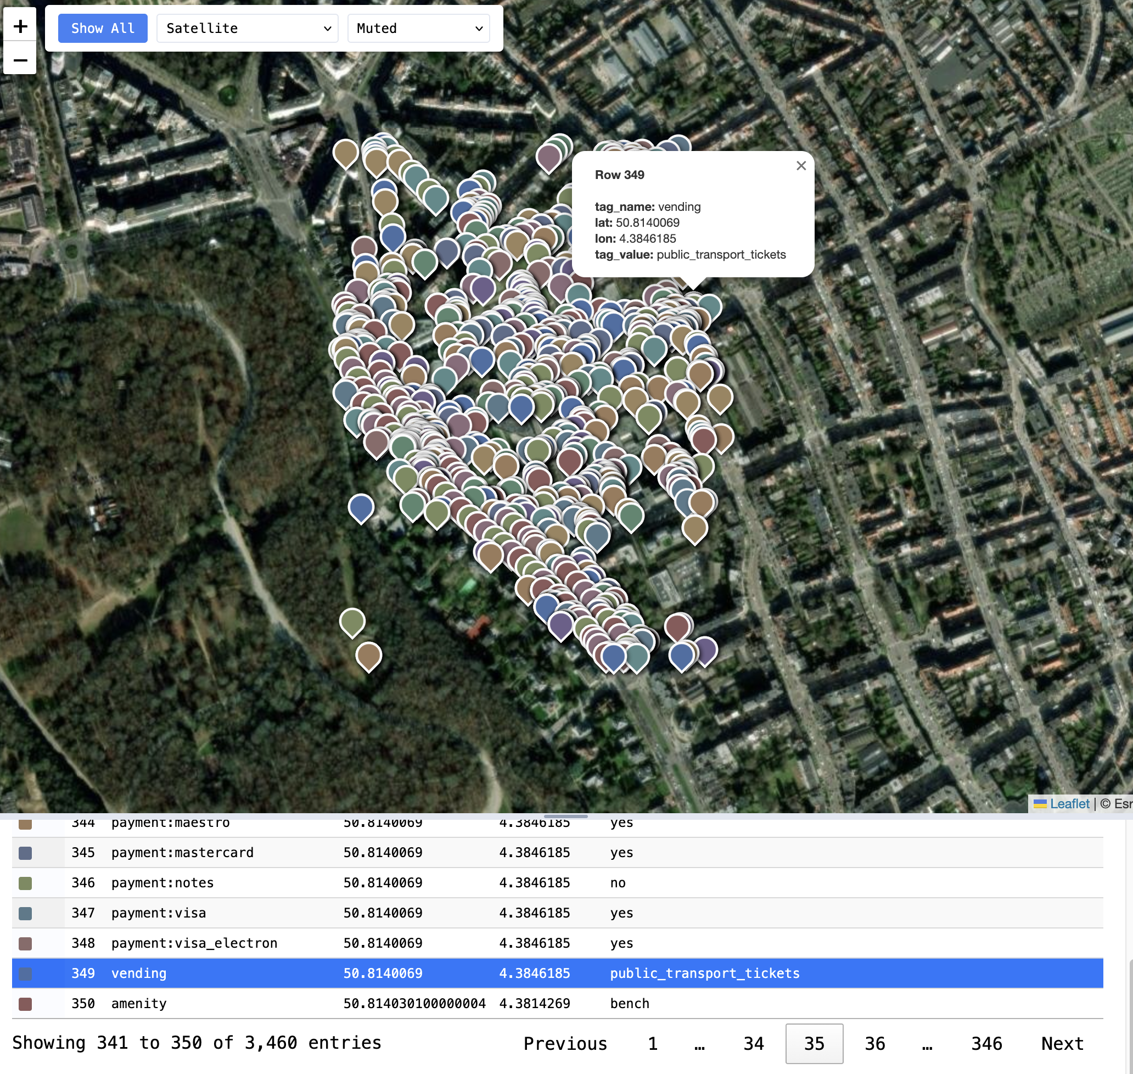Click the topmost-left tan marker of the cluster

tap(346, 152)
